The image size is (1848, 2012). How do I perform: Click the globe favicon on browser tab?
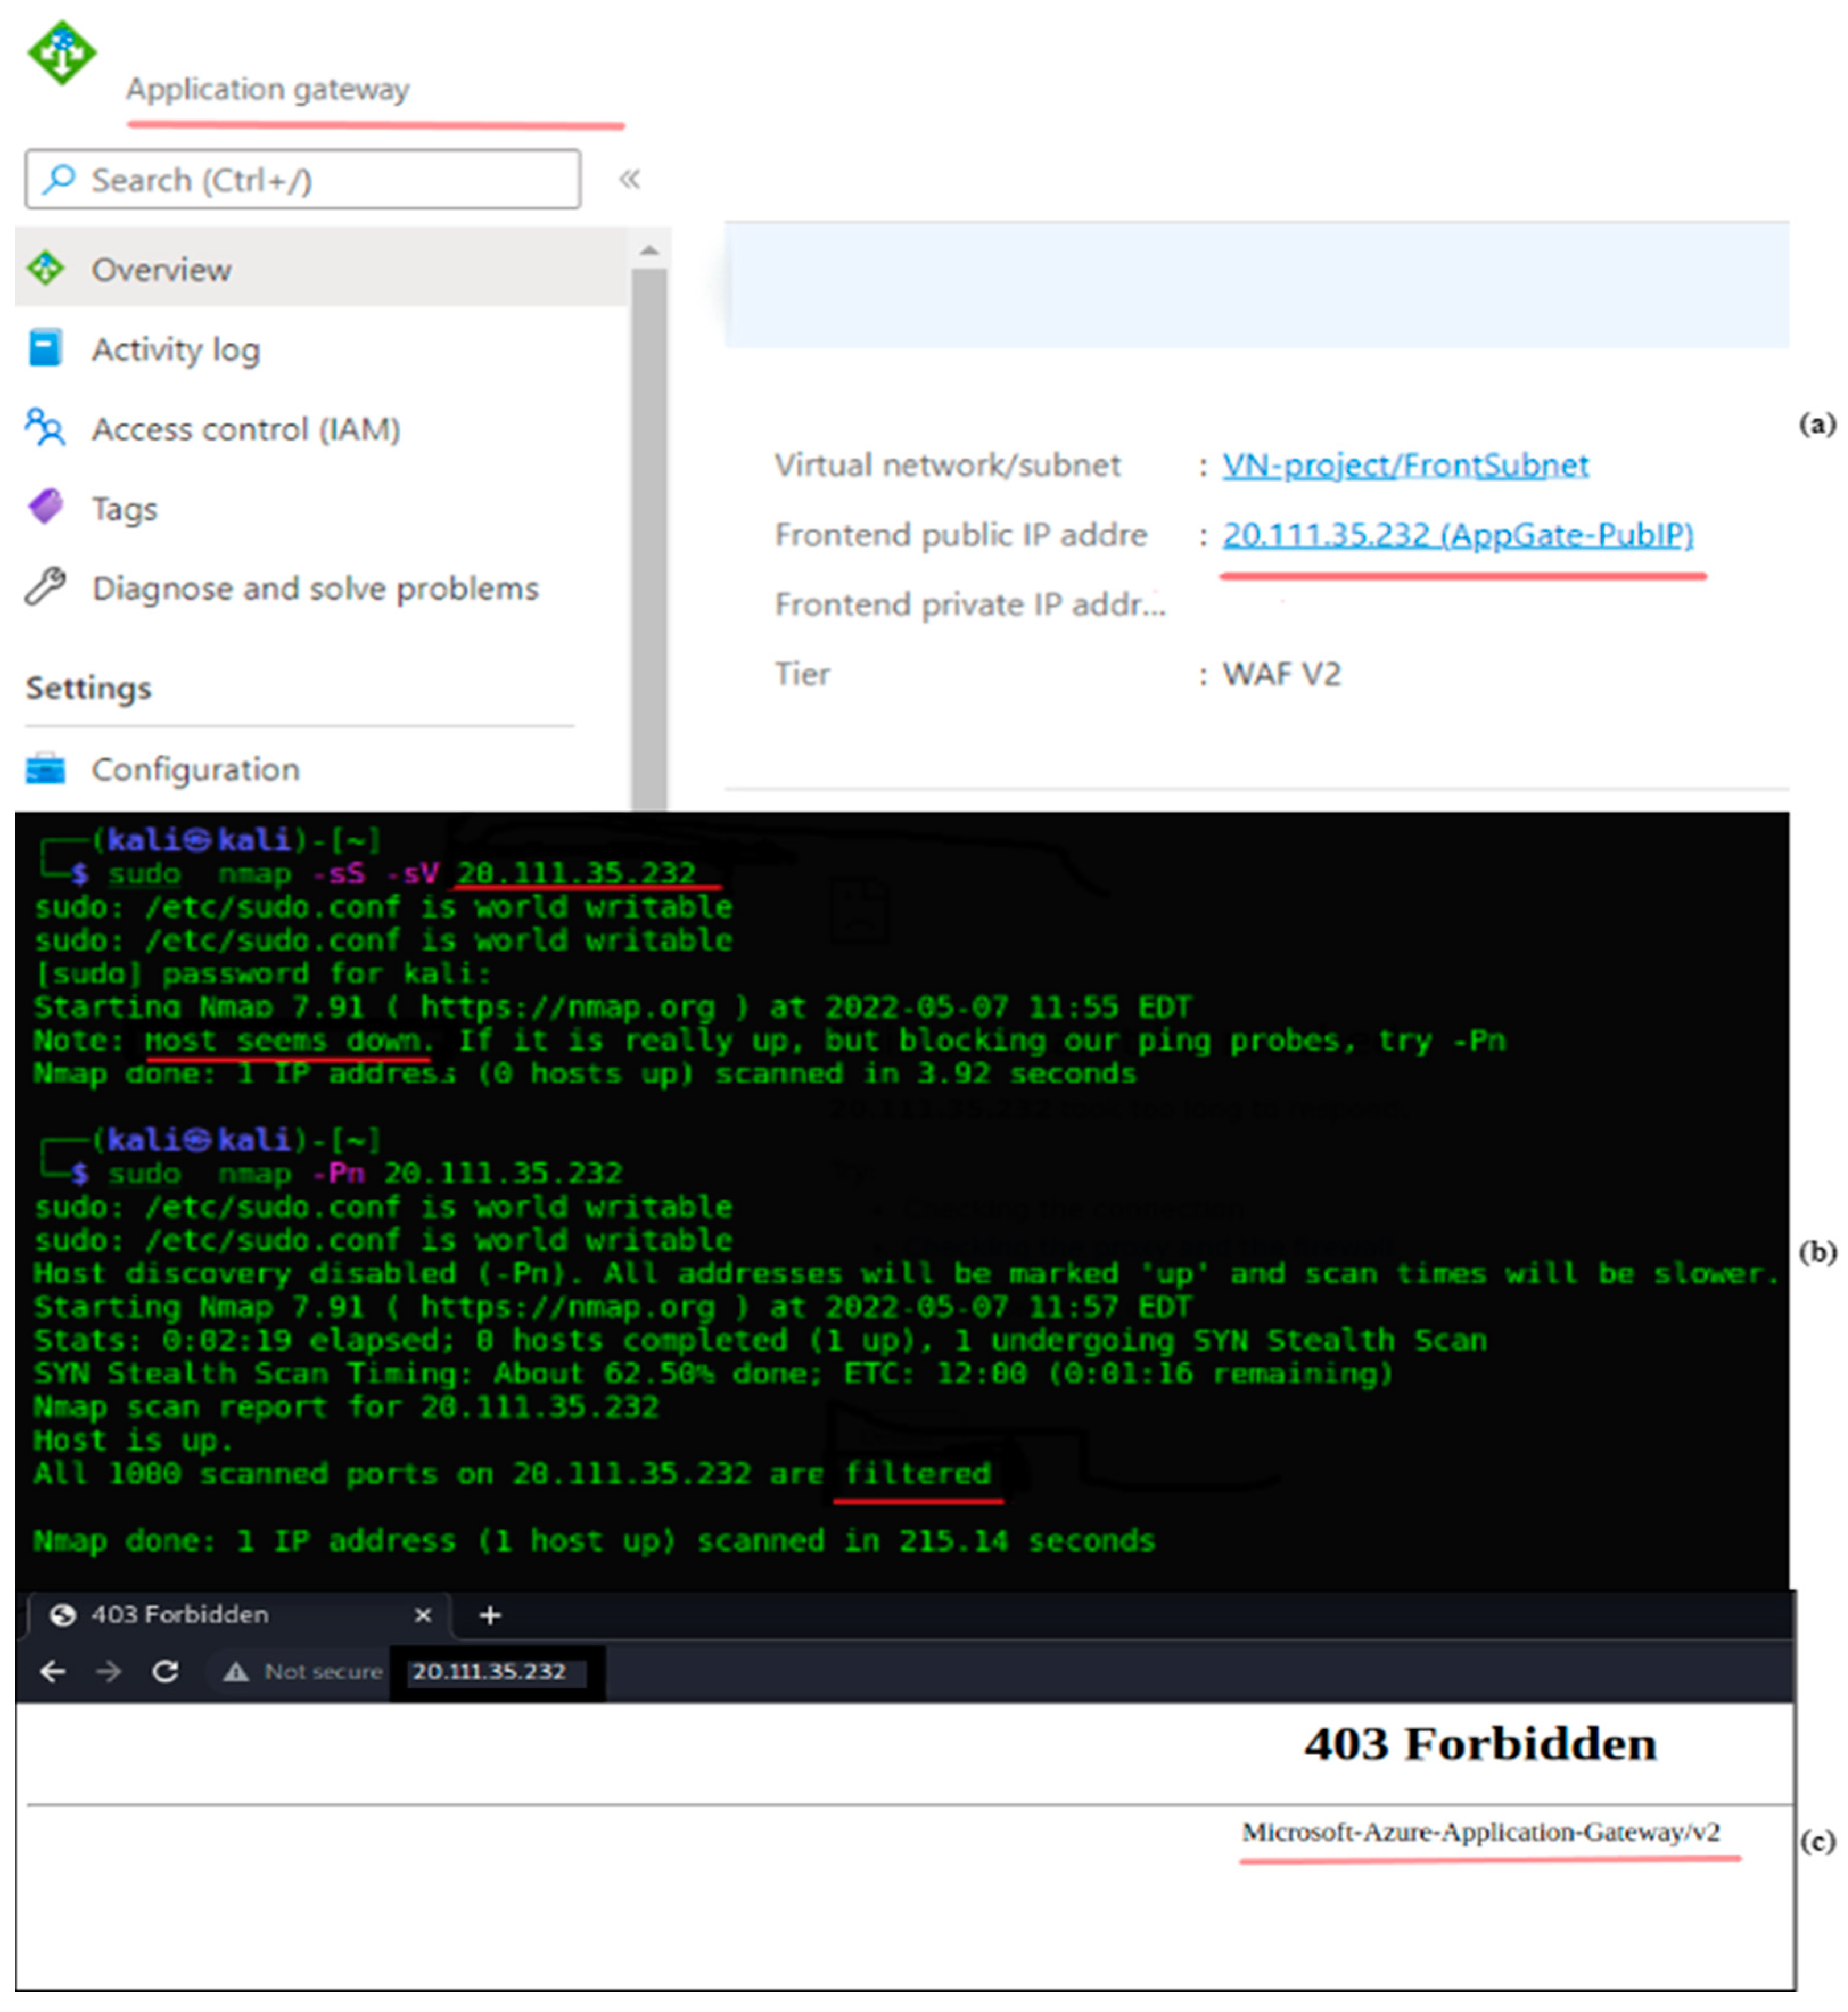pyautogui.click(x=63, y=1615)
